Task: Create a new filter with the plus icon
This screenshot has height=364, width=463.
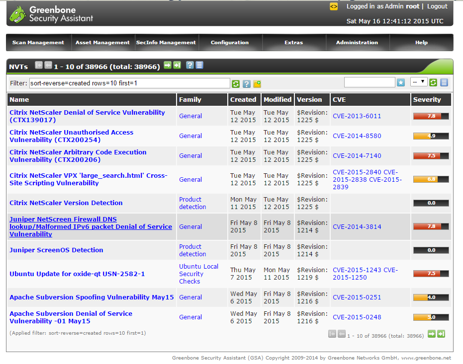Action: click(257, 82)
